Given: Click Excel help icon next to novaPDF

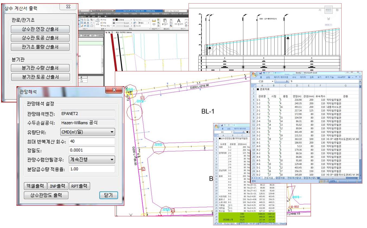Looking at the screenshot, I should (349, 77).
